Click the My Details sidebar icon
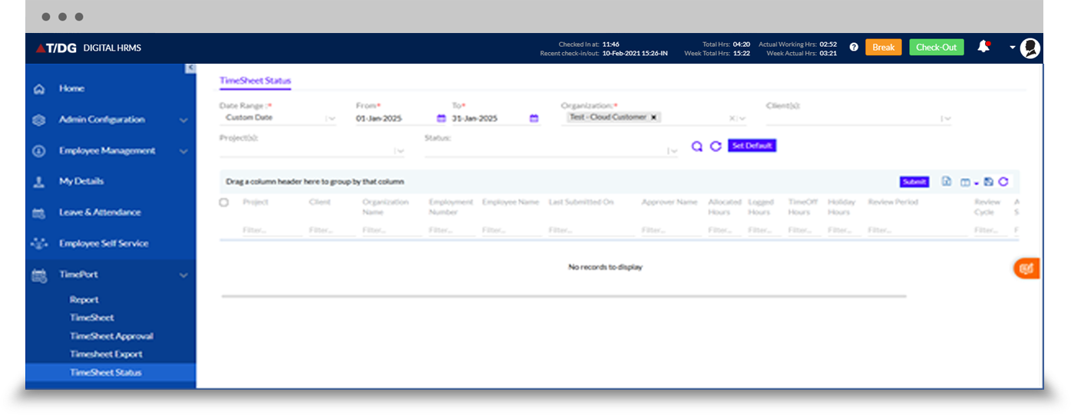Viewport: 1071px width, 415px height. (x=39, y=182)
